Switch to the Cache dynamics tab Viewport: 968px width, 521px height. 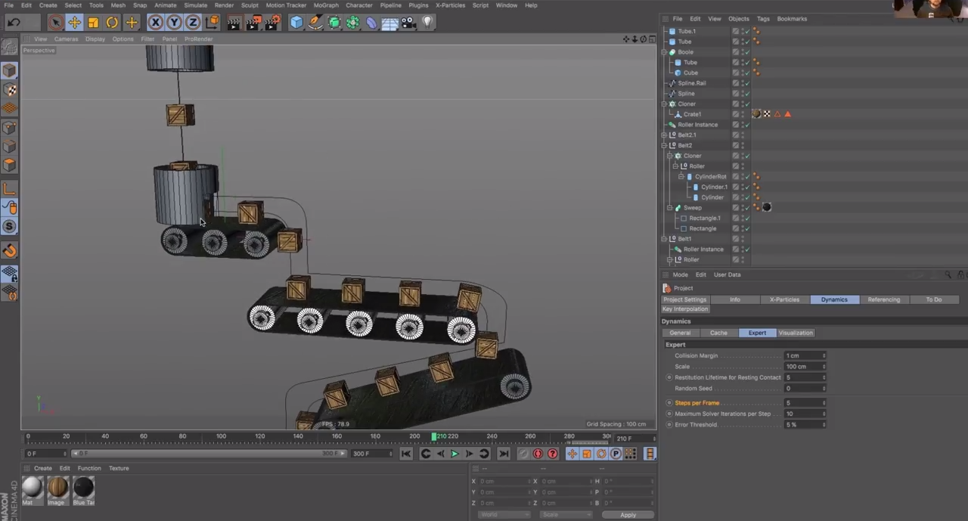(718, 333)
